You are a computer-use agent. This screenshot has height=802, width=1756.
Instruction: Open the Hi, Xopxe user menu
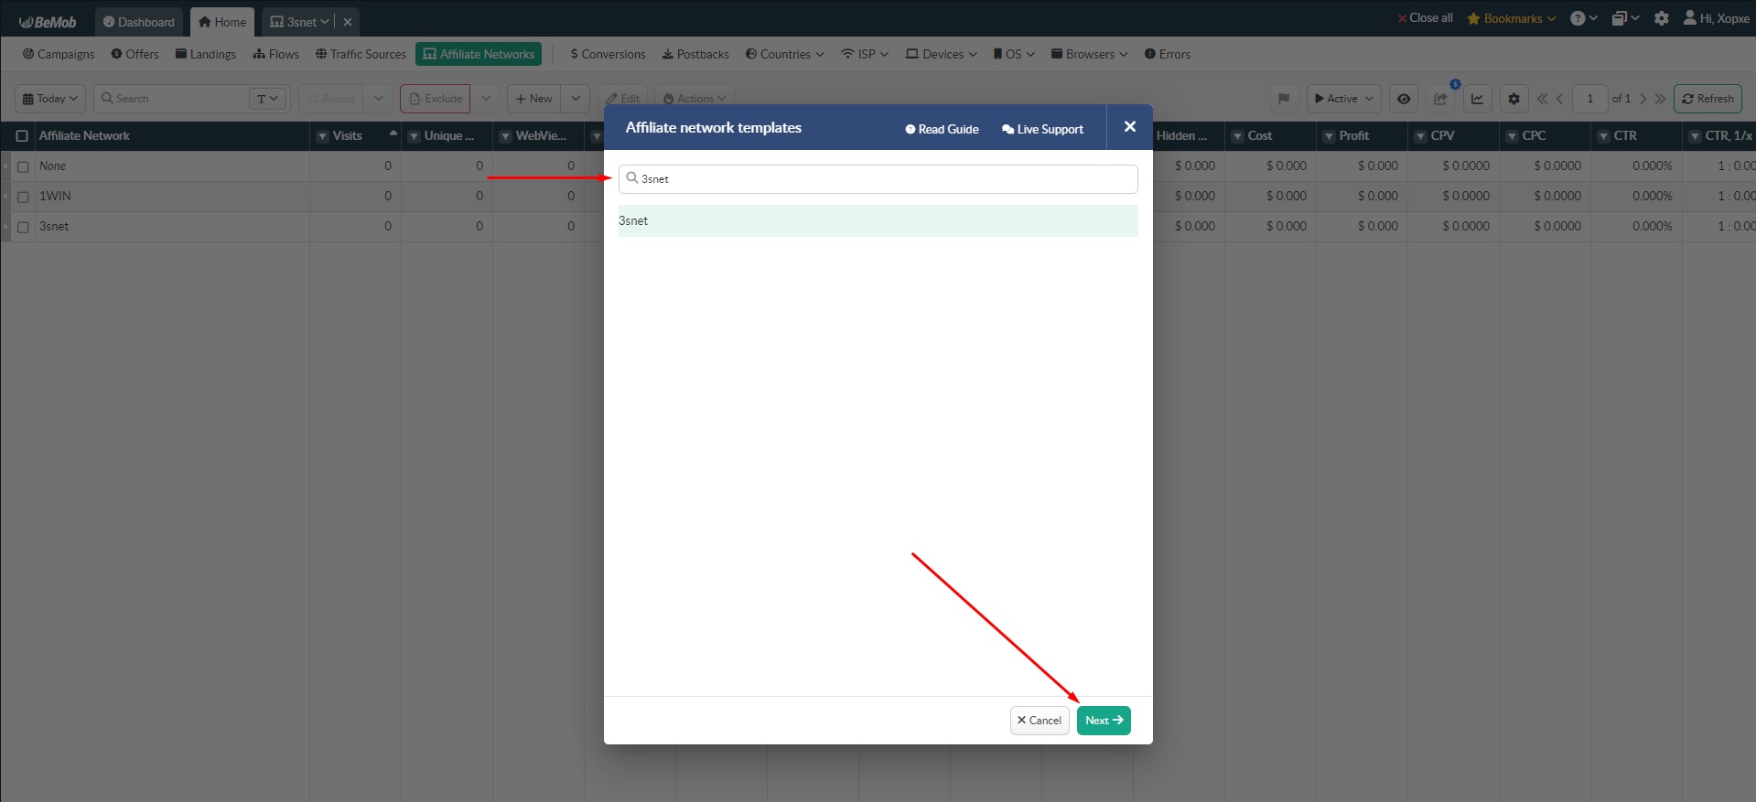(1716, 18)
